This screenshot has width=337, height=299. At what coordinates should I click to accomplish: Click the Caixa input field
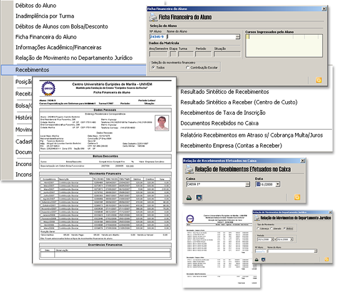click(x=216, y=184)
